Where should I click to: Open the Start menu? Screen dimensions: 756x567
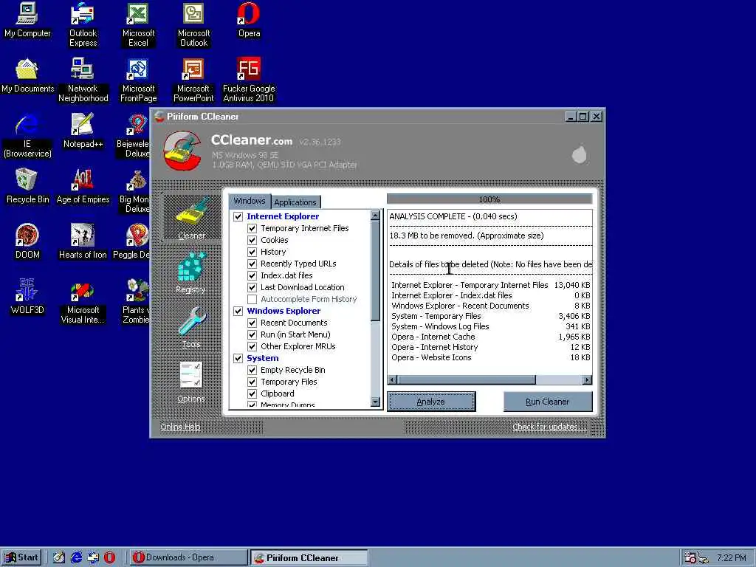coord(21,557)
